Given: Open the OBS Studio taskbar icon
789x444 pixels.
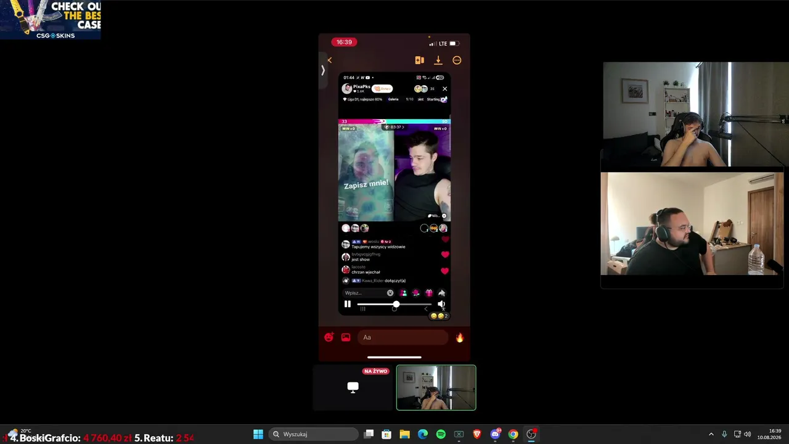Looking at the screenshot, I should (531, 434).
